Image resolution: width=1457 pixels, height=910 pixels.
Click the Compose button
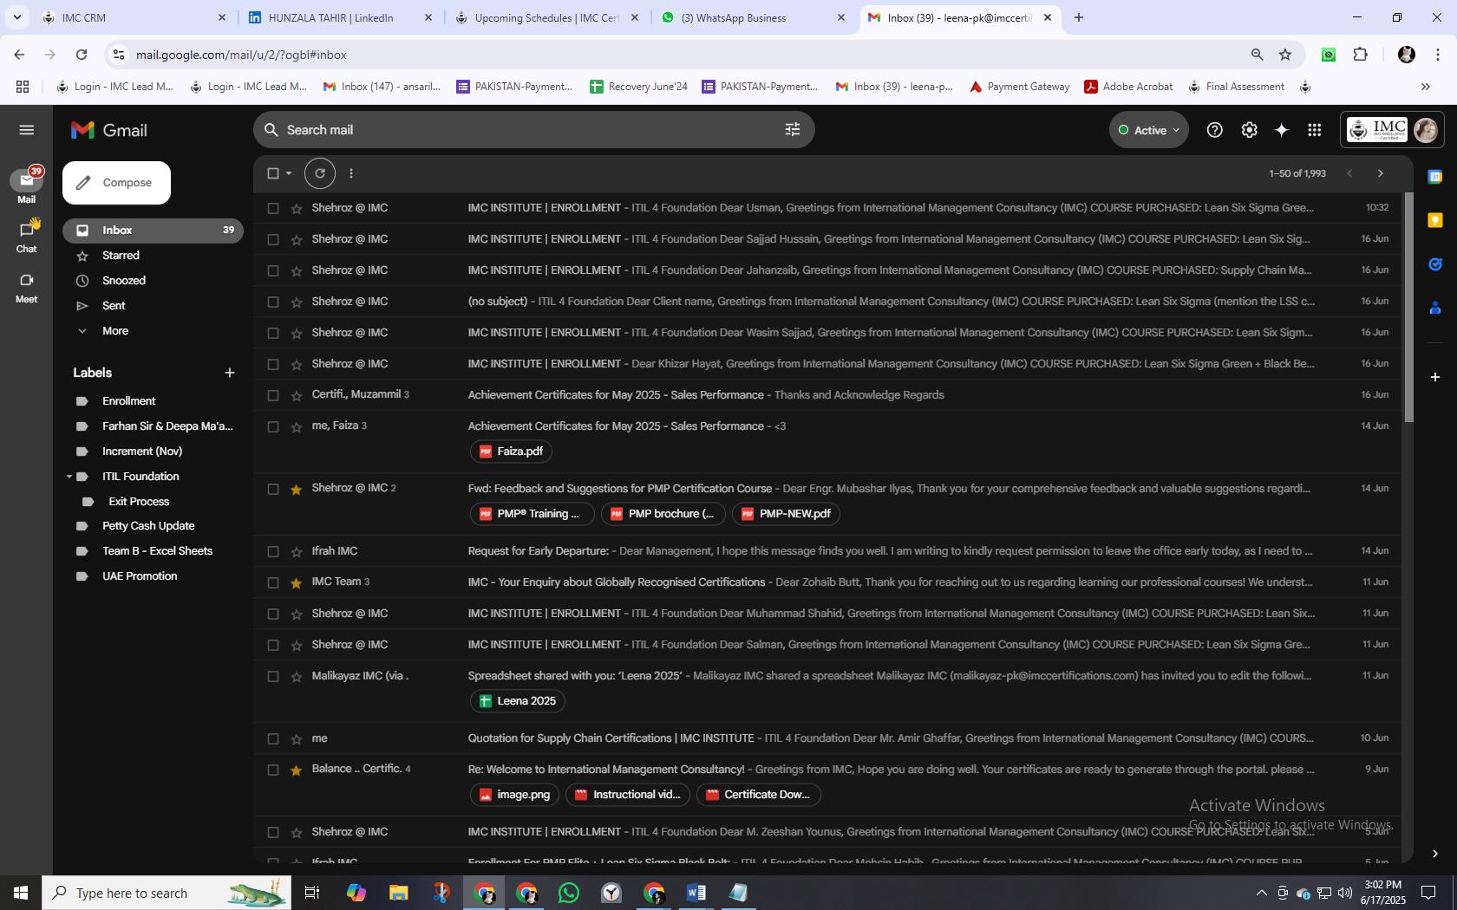(x=116, y=183)
